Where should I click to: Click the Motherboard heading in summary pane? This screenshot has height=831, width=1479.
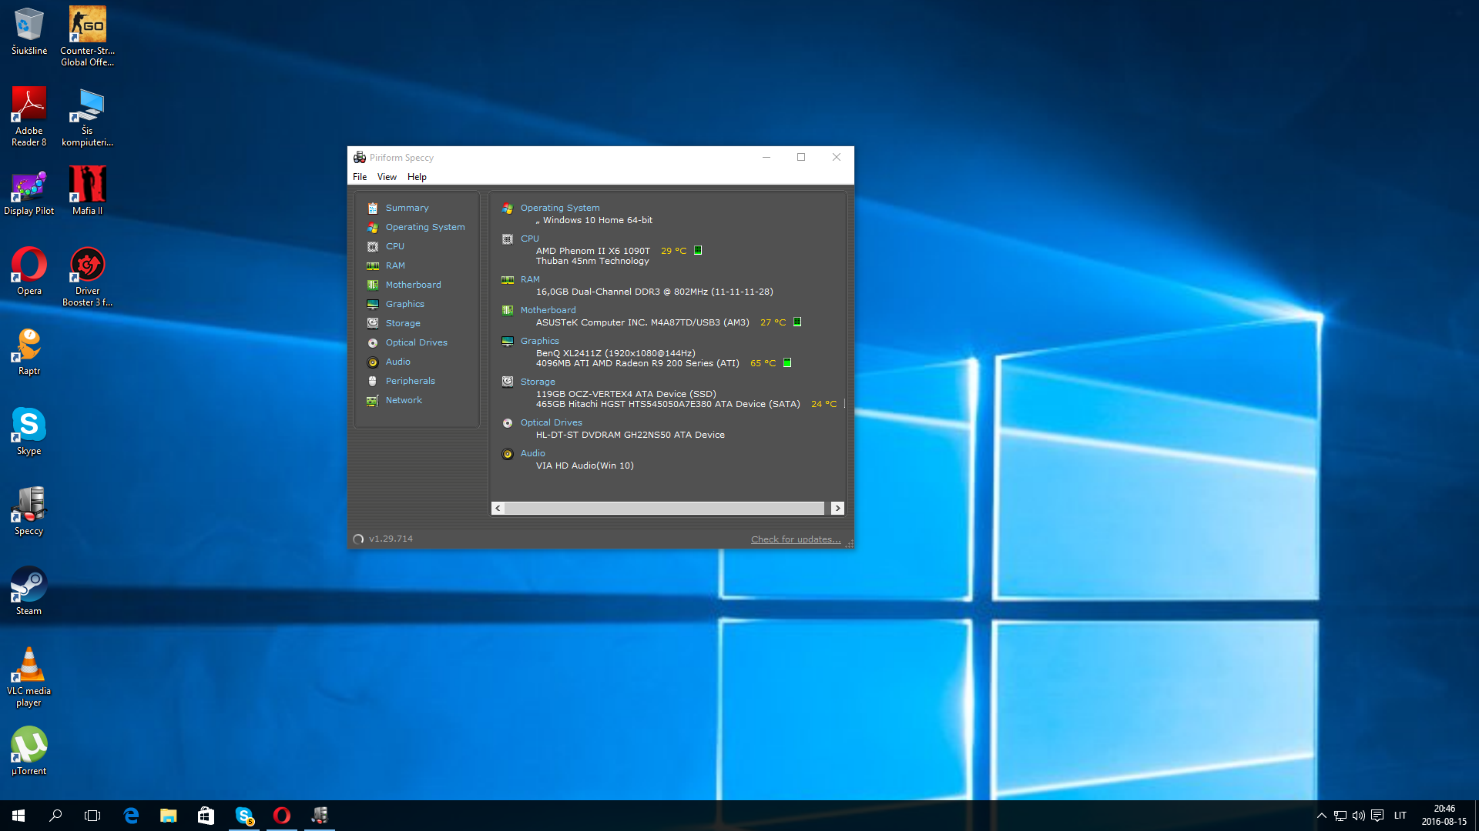click(x=548, y=310)
